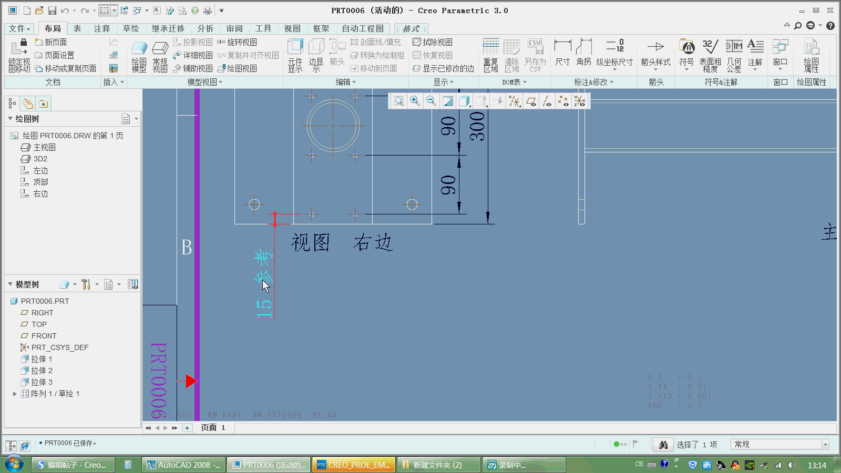
Task: Click the Component Display (元件显示) icon
Action: 295,55
